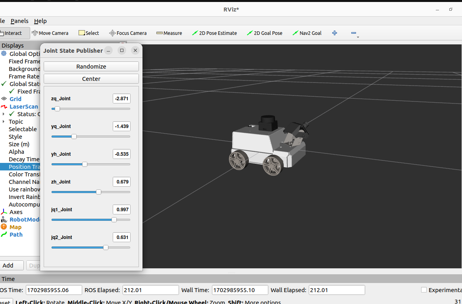Screen dimensions: 462x304
Task: Click the jq1_Joint slider handle
Action: [x=114, y=220]
